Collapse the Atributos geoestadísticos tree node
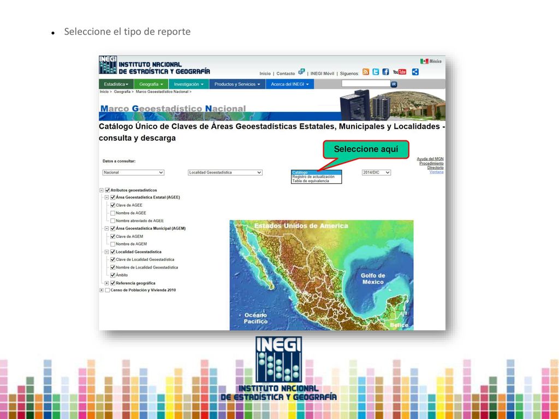Image resolution: width=559 pixels, height=419 pixels. pos(101,190)
